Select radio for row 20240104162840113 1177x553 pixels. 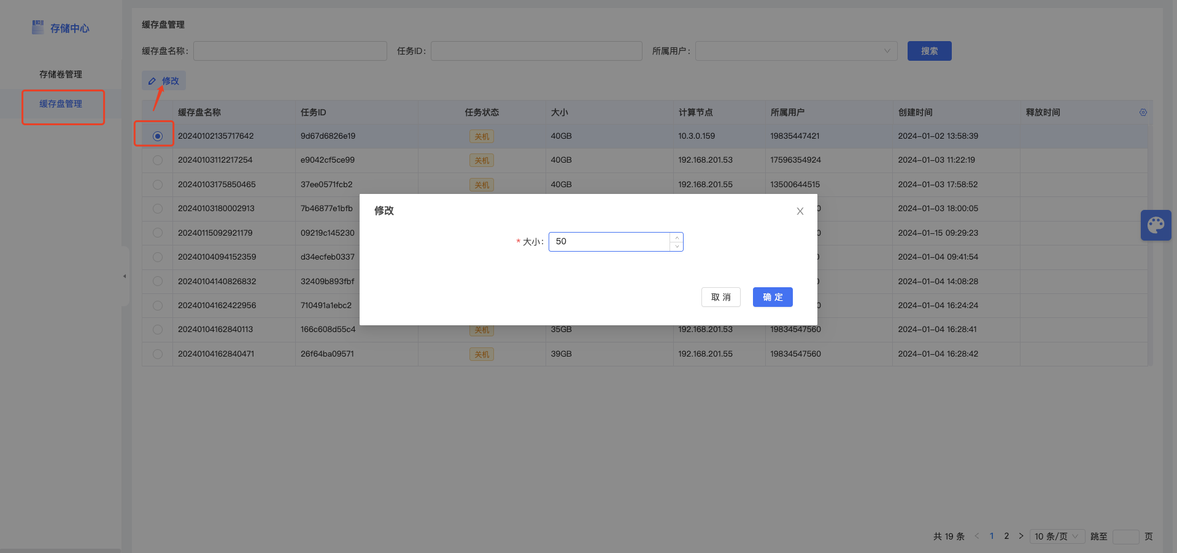[x=158, y=330]
